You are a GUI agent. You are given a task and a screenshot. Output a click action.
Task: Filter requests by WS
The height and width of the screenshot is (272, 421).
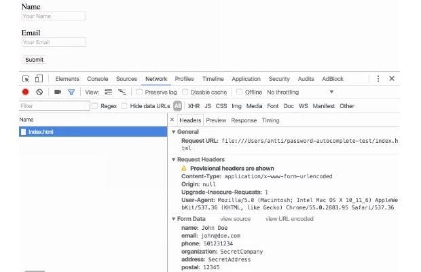tap(303, 106)
